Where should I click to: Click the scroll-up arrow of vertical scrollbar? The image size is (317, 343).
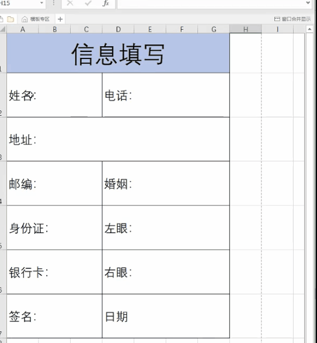coord(309,29)
